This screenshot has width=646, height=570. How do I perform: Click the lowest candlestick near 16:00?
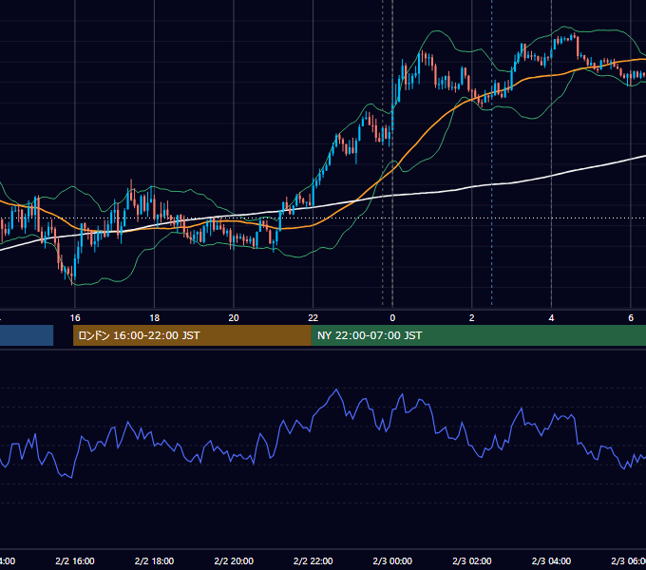click(x=72, y=275)
